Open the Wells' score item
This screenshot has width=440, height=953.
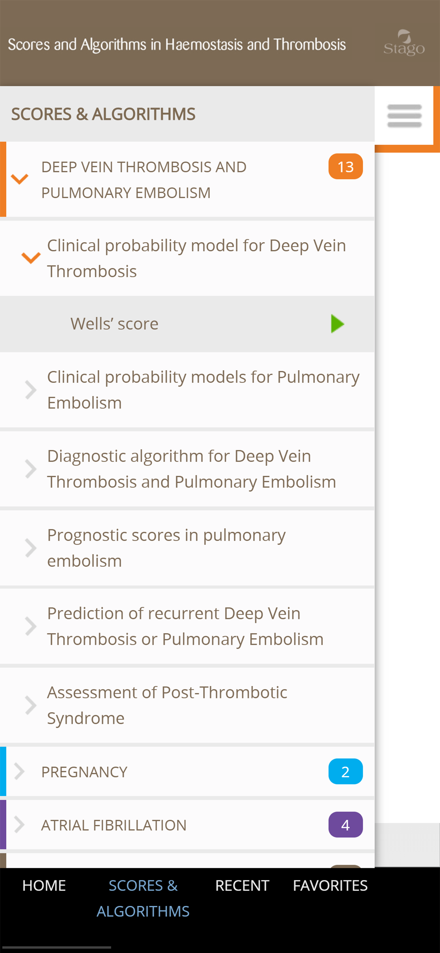tap(187, 324)
